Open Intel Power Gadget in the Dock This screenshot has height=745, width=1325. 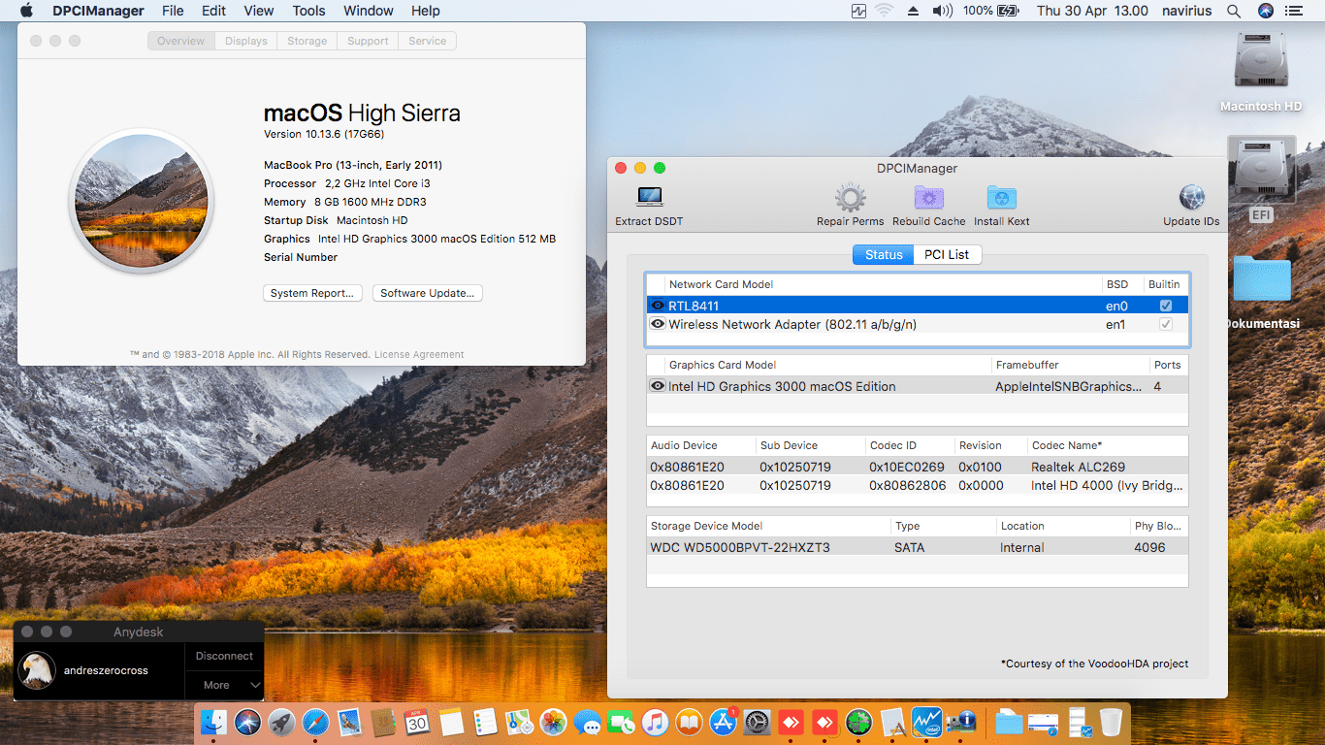click(x=926, y=722)
